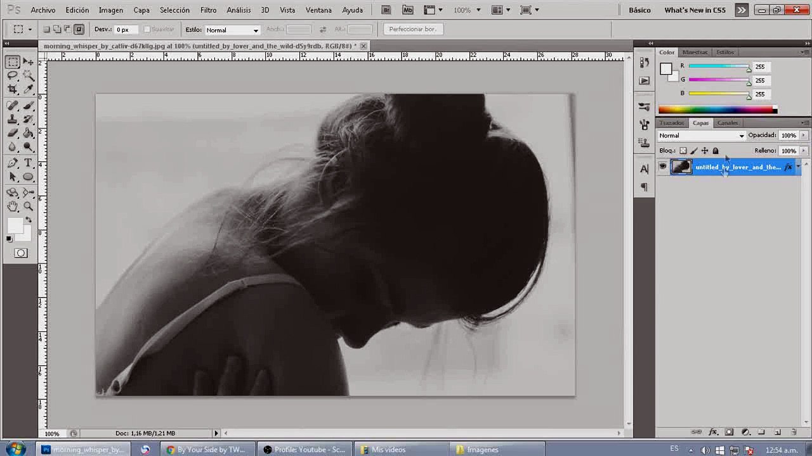This screenshot has height=456, width=812.
Task: Pick the Horizontal Type tool
Action: 29,163
